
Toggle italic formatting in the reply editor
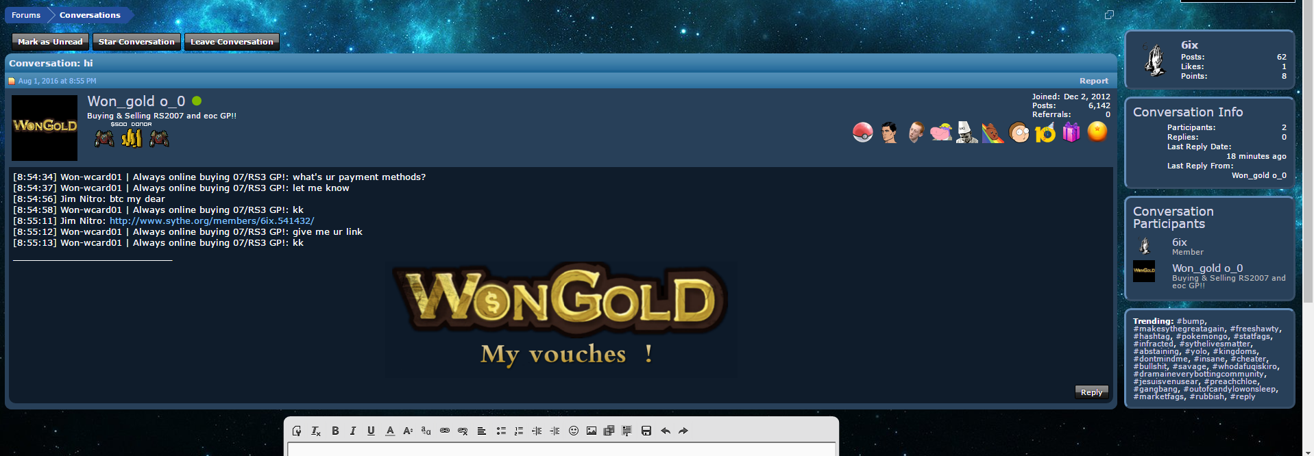[353, 431]
